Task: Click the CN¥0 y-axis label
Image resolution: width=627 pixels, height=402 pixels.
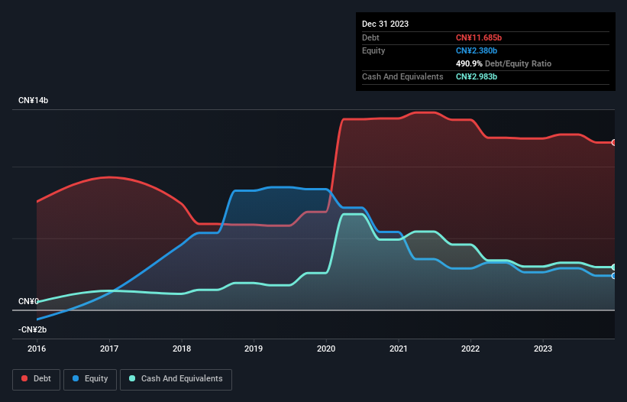Action: [x=28, y=301]
